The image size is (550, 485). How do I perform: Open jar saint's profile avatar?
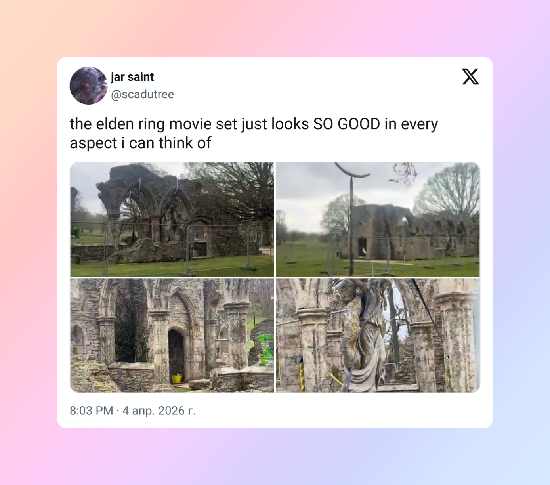(89, 86)
